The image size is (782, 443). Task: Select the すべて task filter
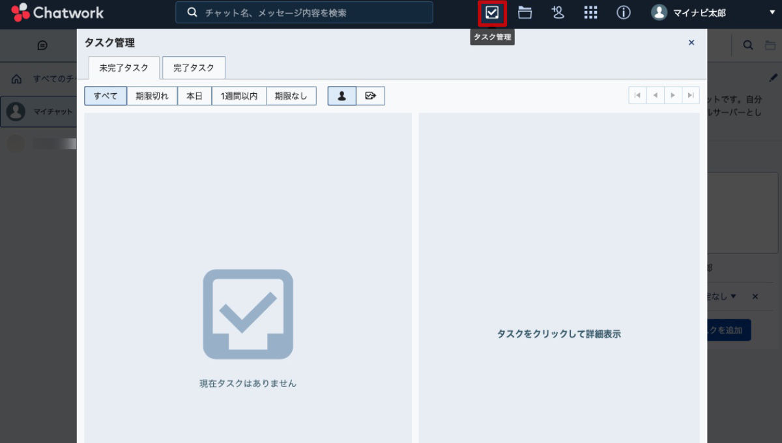(x=106, y=96)
